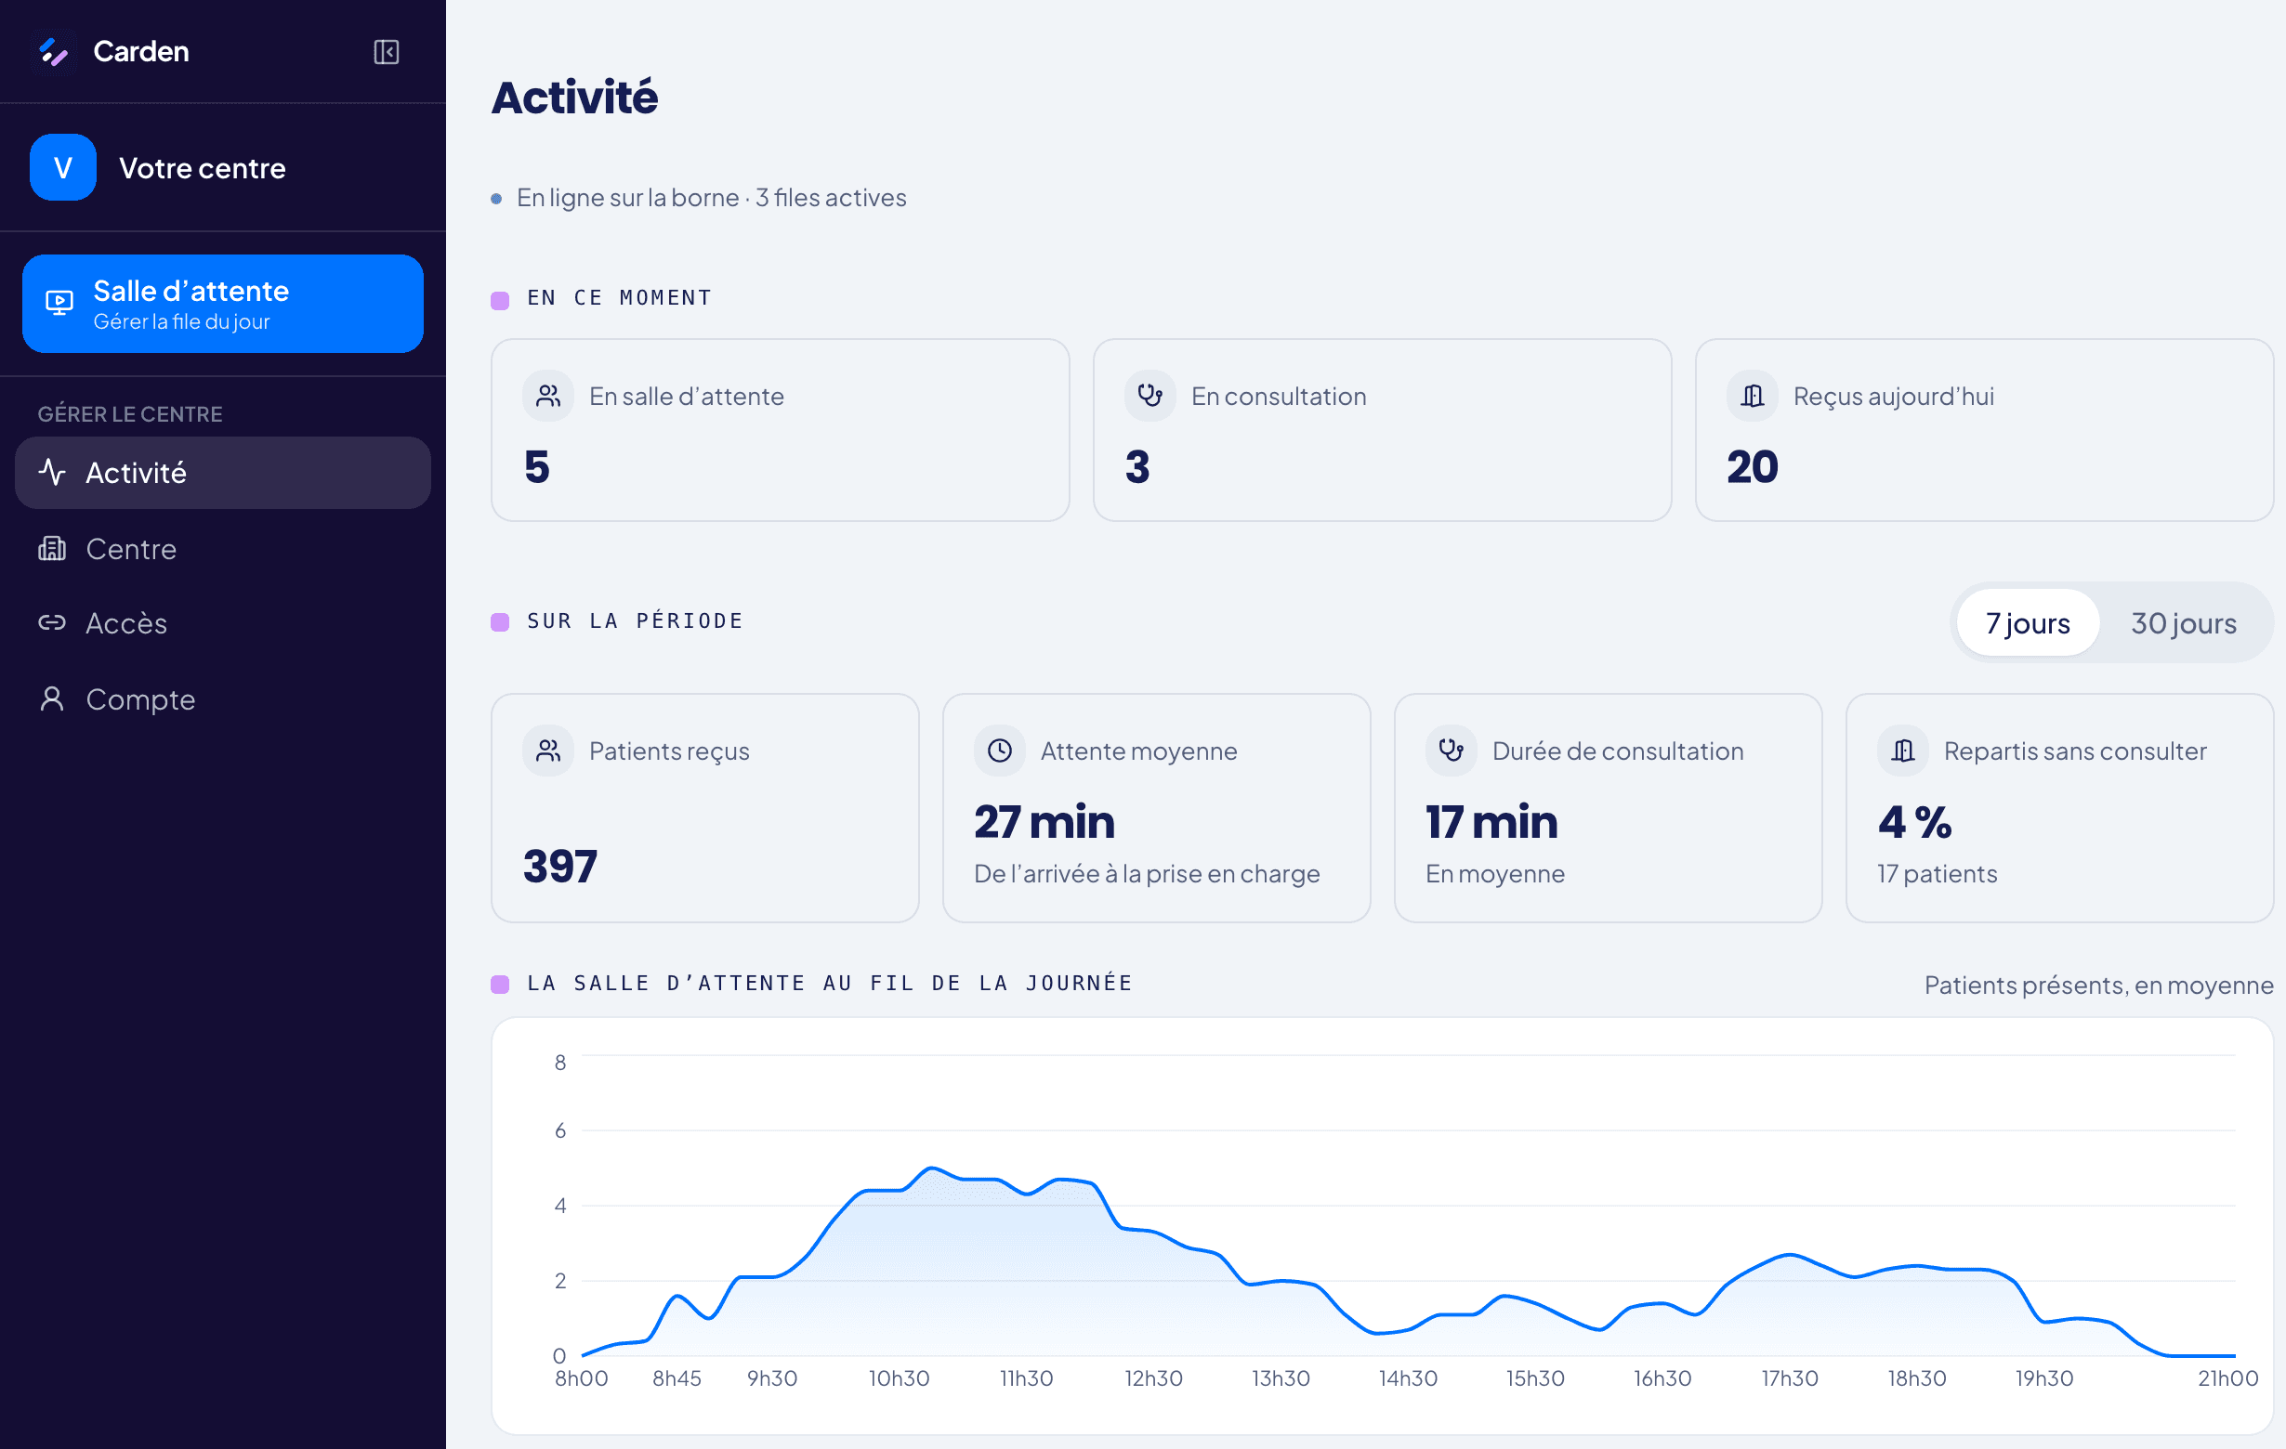2286x1449 pixels.
Task: Click the 27 min average wait value
Action: click(1044, 822)
